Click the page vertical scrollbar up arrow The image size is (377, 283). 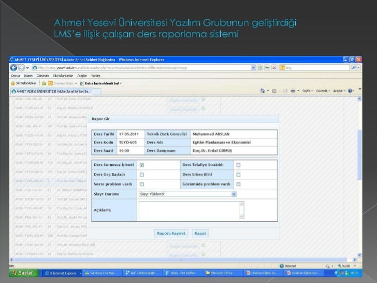pos(359,99)
